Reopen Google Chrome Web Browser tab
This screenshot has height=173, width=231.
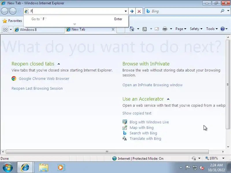point(44,78)
